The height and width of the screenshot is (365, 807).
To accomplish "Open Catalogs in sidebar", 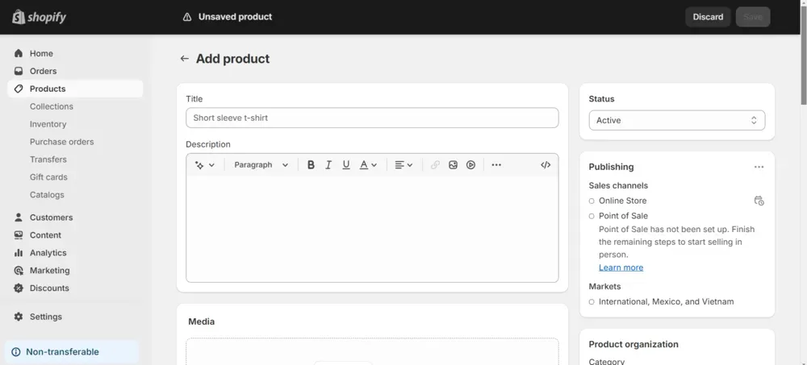I will [47, 195].
